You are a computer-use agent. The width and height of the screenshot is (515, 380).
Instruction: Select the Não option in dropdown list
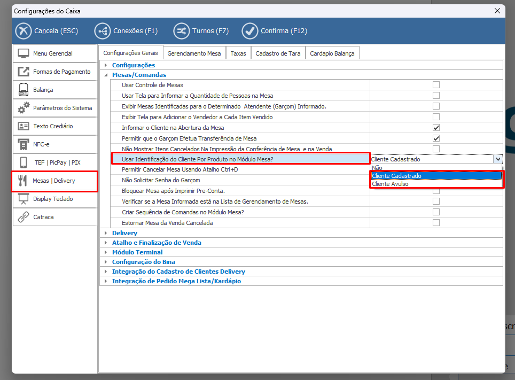pos(377,168)
